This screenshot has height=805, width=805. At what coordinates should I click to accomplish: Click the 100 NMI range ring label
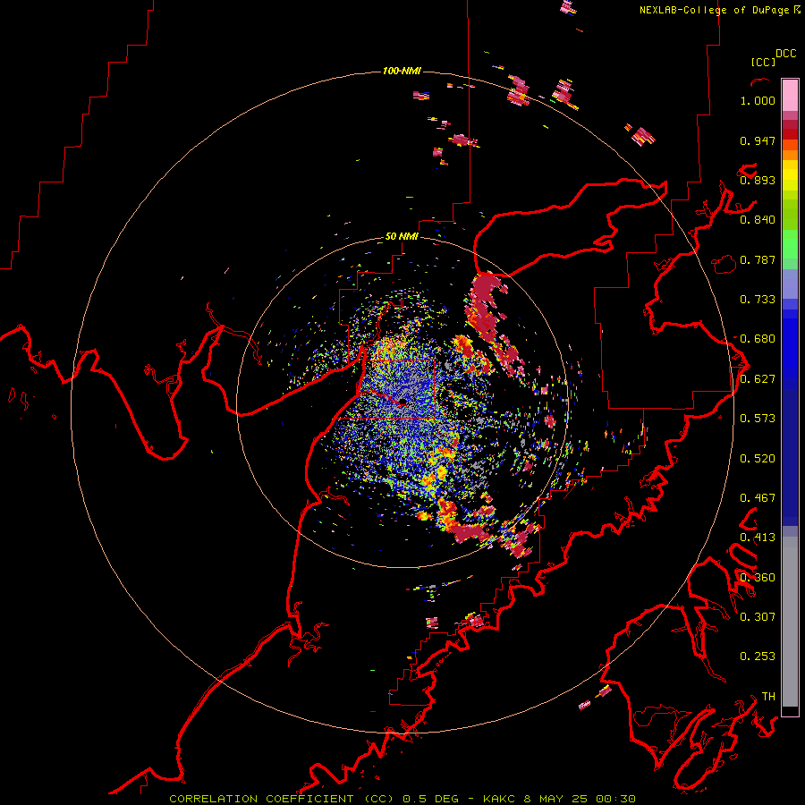pos(402,71)
